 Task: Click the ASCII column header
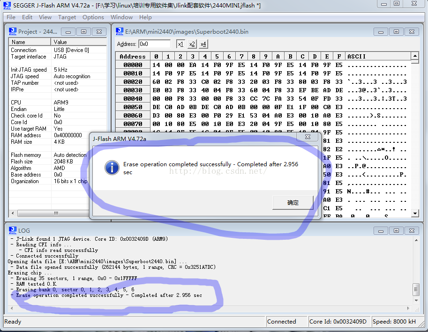point(378,56)
